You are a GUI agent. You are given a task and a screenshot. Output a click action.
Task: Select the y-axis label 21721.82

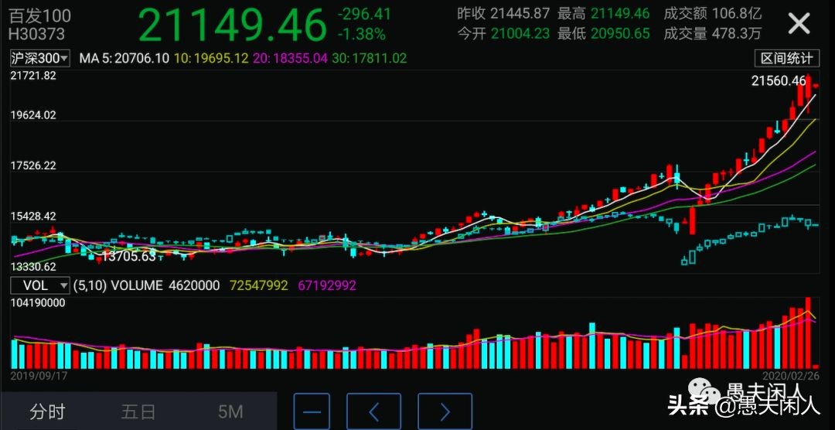click(33, 76)
